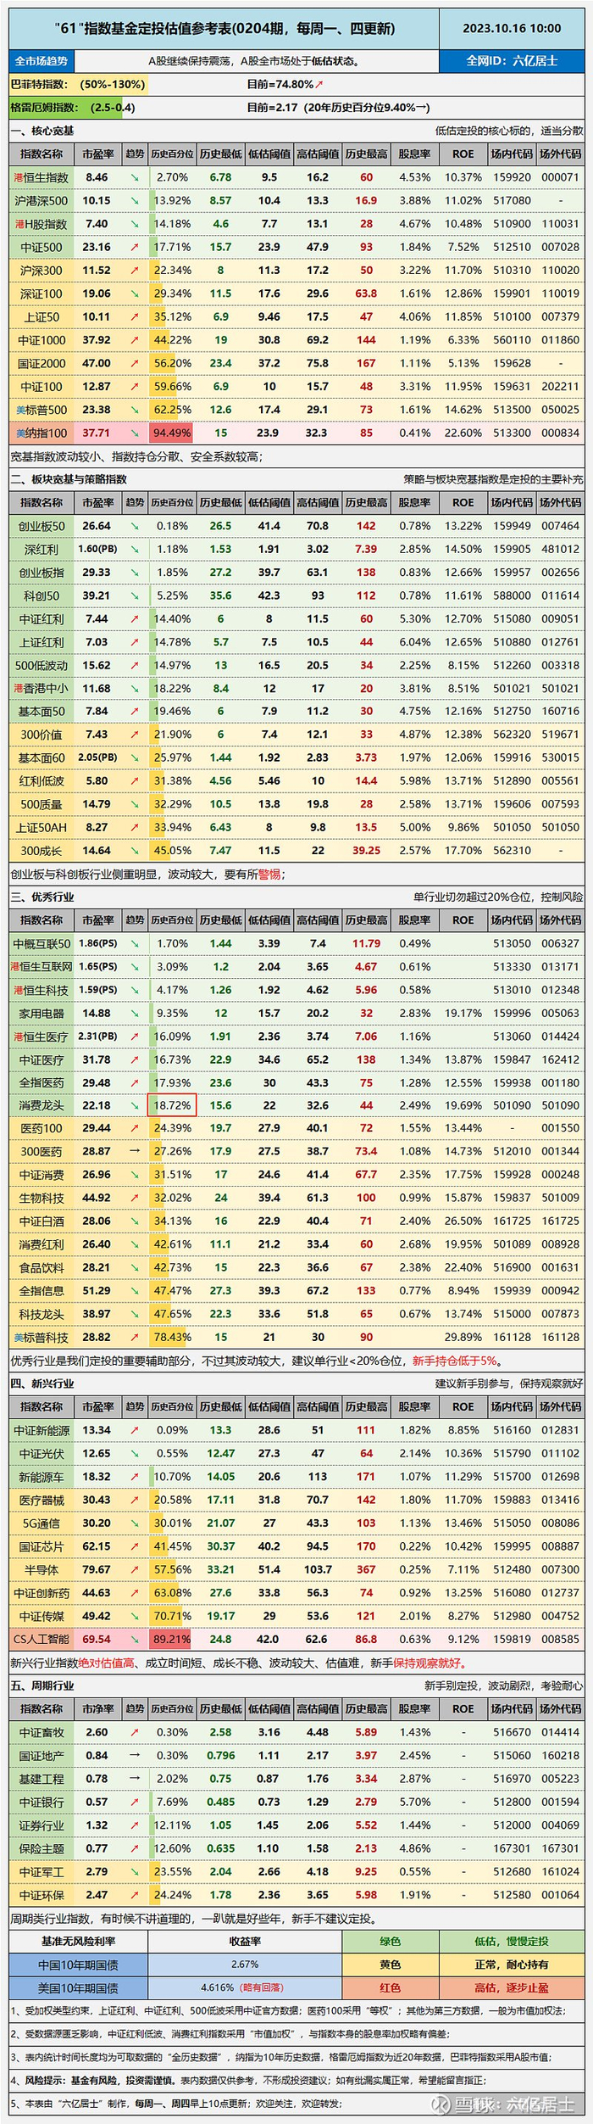The width and height of the screenshot is (593, 2124).
Task: Click the 中国10年期国债 cell
Action: click(x=78, y=1965)
